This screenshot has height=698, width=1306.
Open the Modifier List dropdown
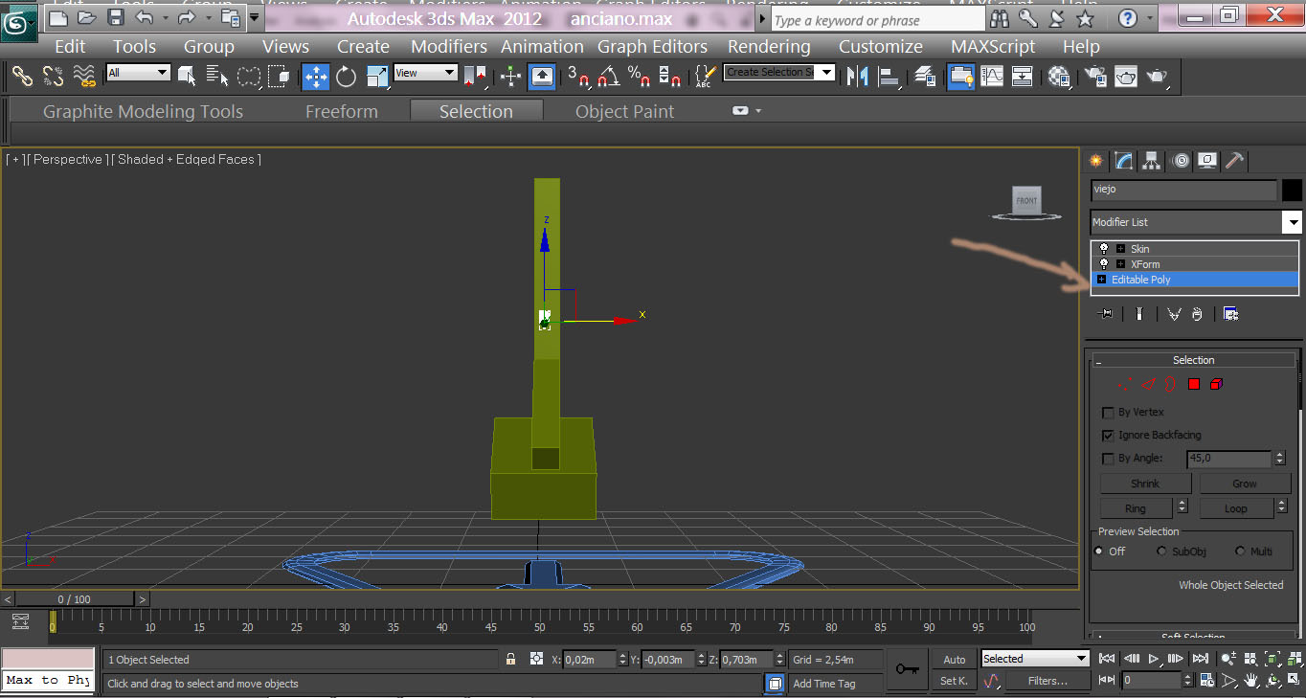pyautogui.click(x=1293, y=222)
